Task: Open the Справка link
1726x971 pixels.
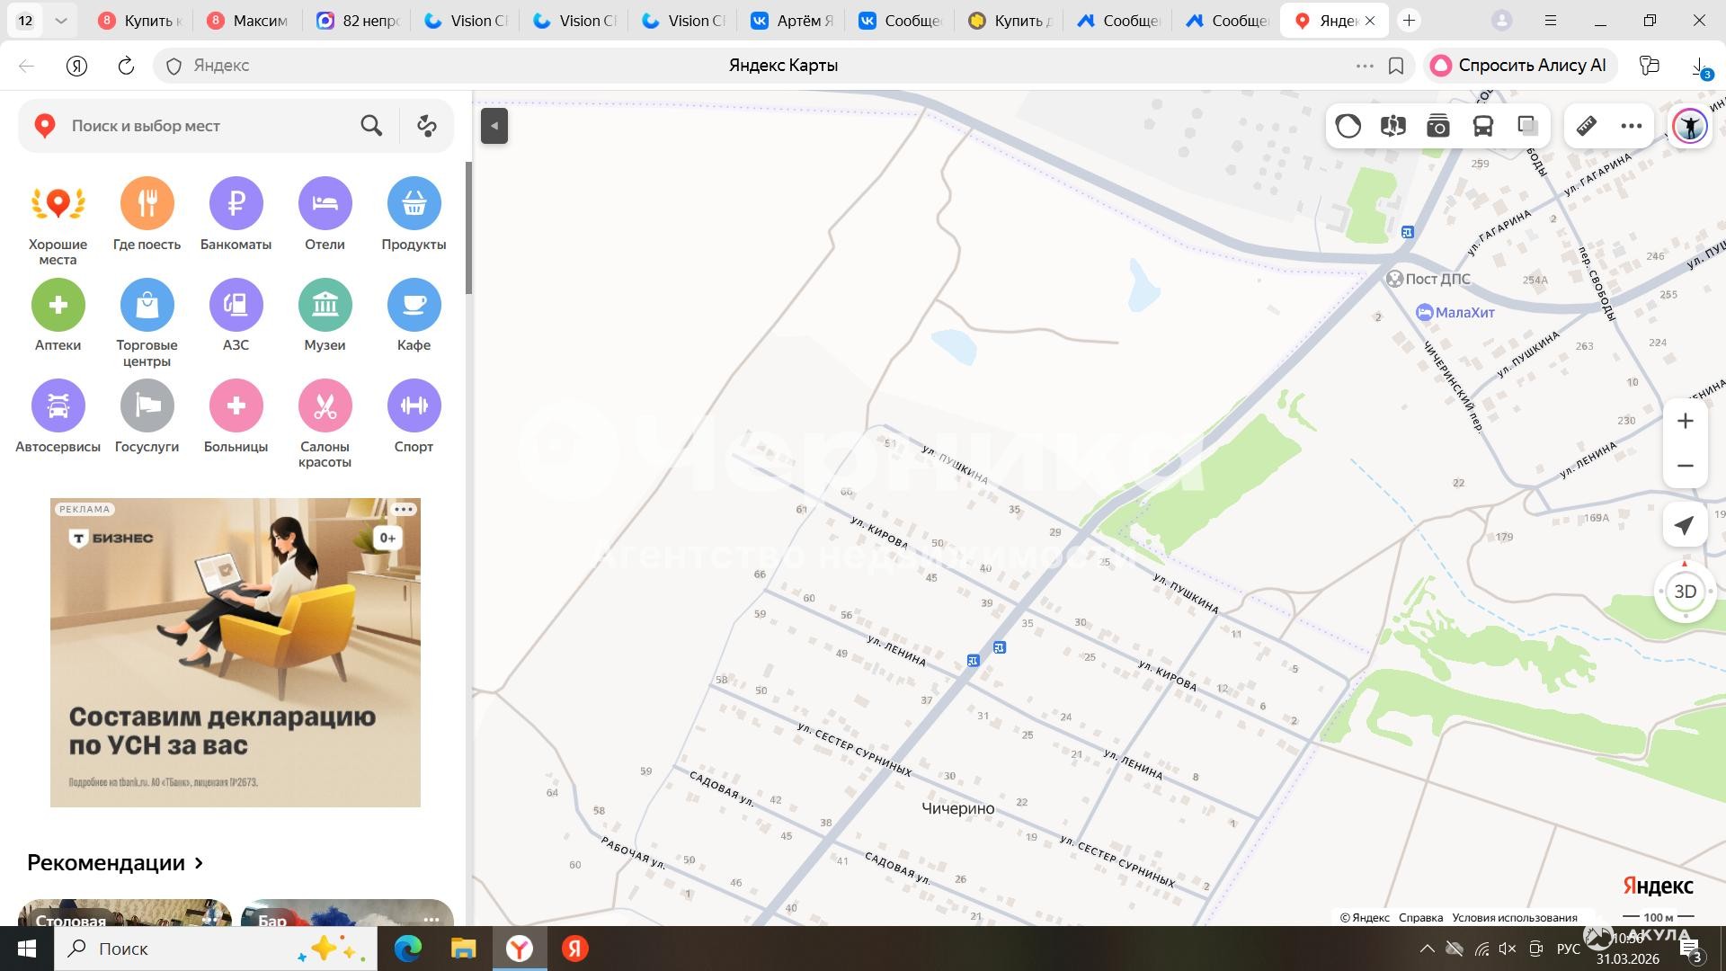Action: (1420, 917)
